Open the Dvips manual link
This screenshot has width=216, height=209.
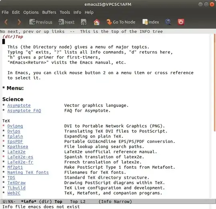click(14, 131)
